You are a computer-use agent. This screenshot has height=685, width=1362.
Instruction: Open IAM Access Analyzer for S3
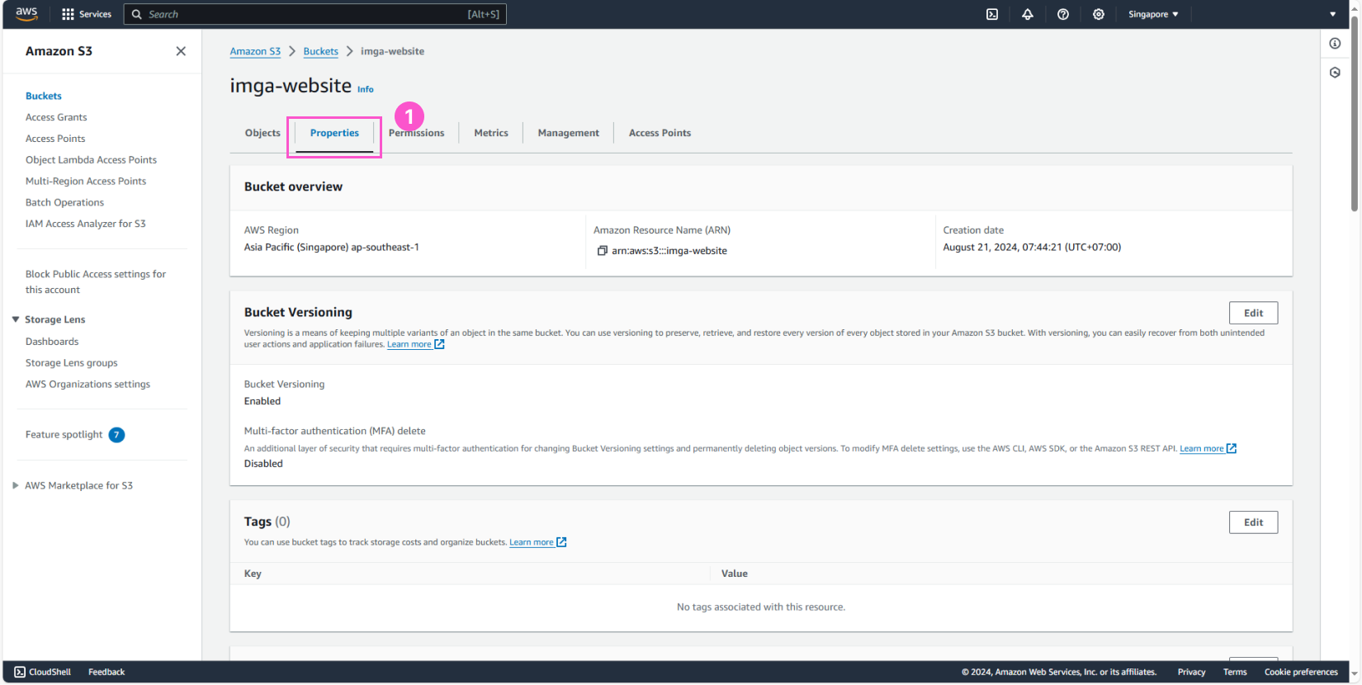pyautogui.click(x=86, y=224)
